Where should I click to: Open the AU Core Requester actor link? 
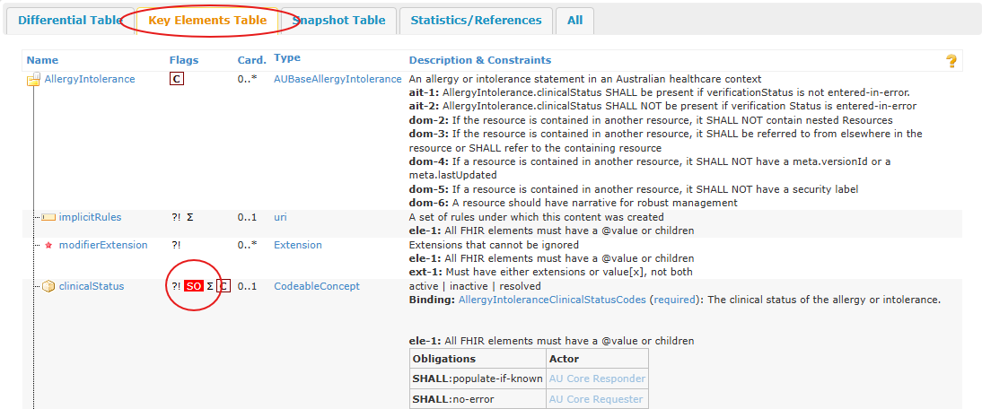(x=597, y=399)
